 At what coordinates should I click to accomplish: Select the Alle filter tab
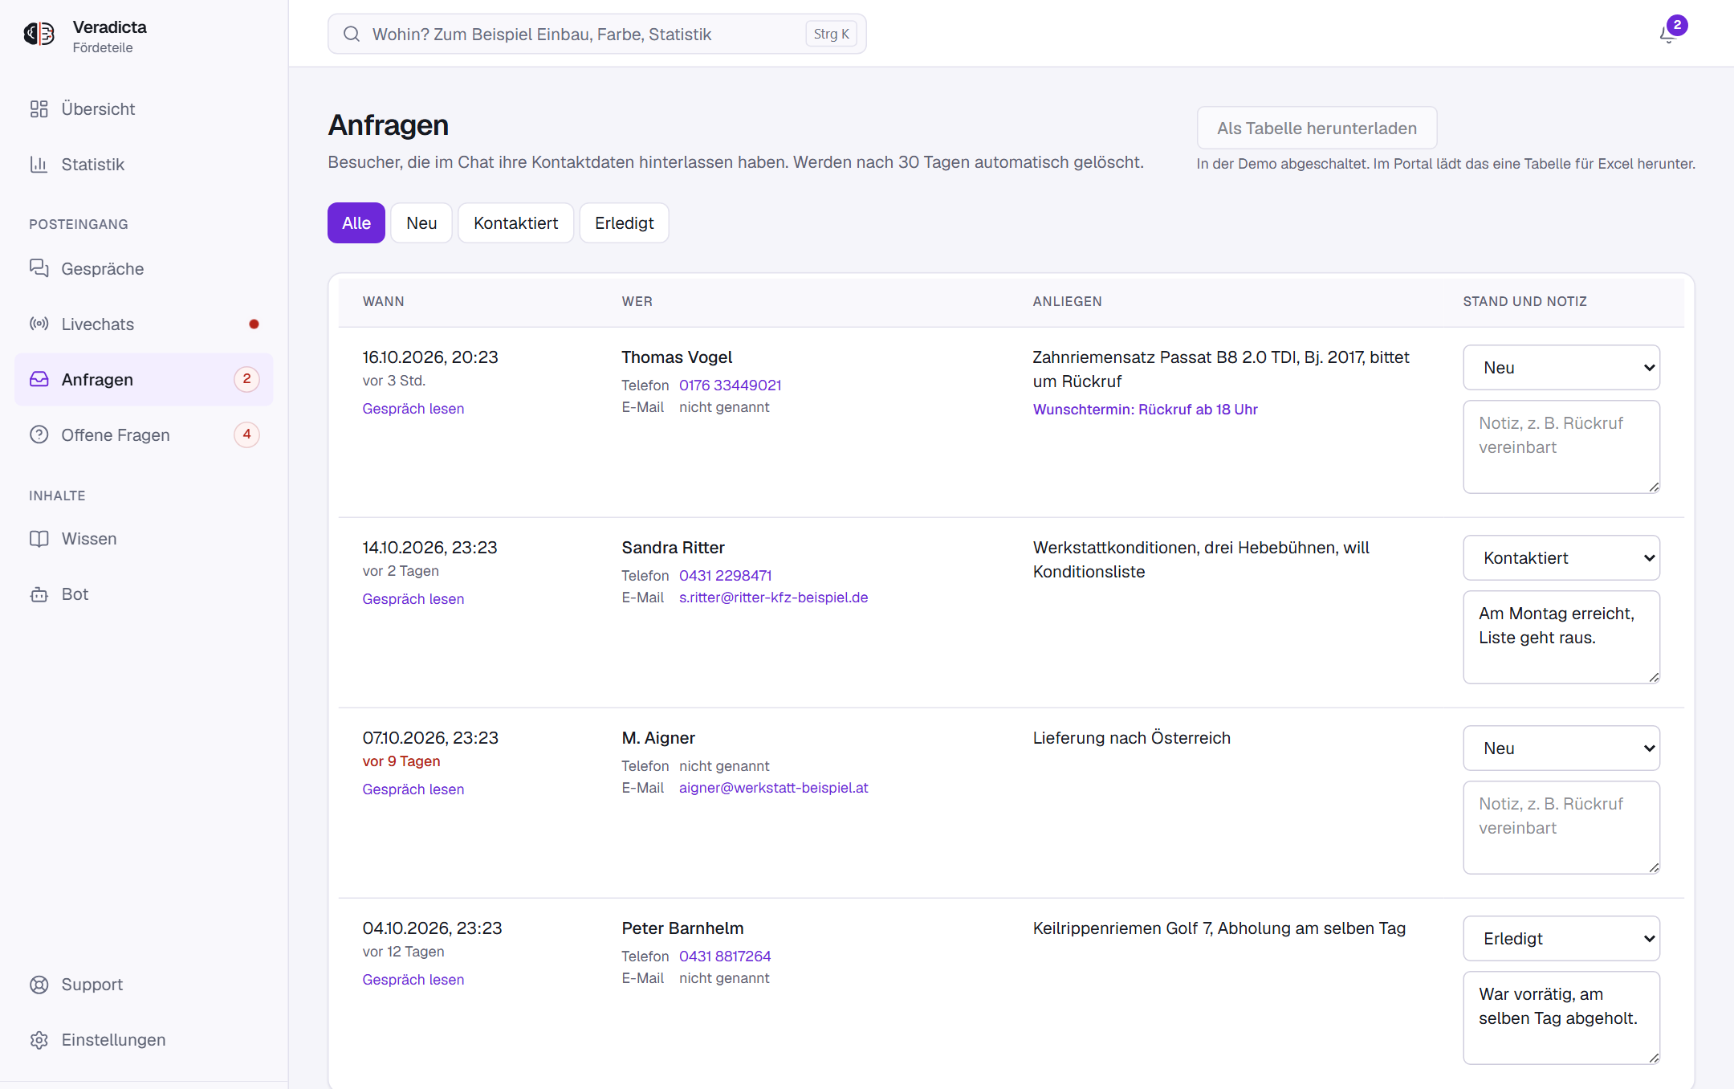(356, 223)
